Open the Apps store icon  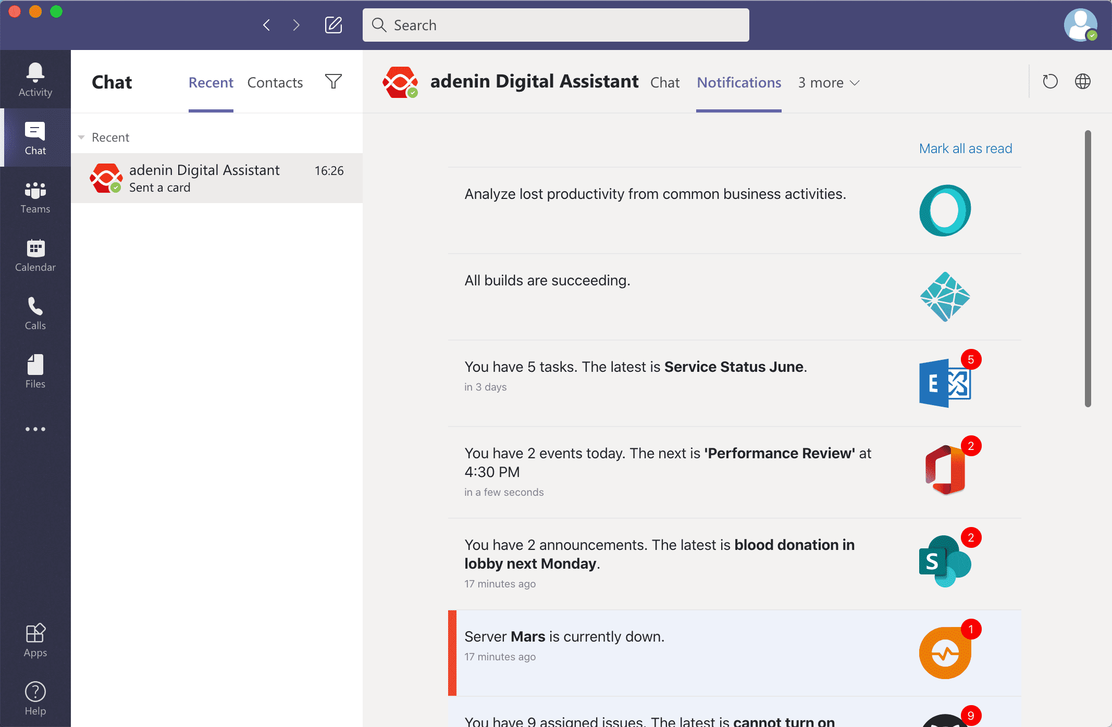pos(35,641)
